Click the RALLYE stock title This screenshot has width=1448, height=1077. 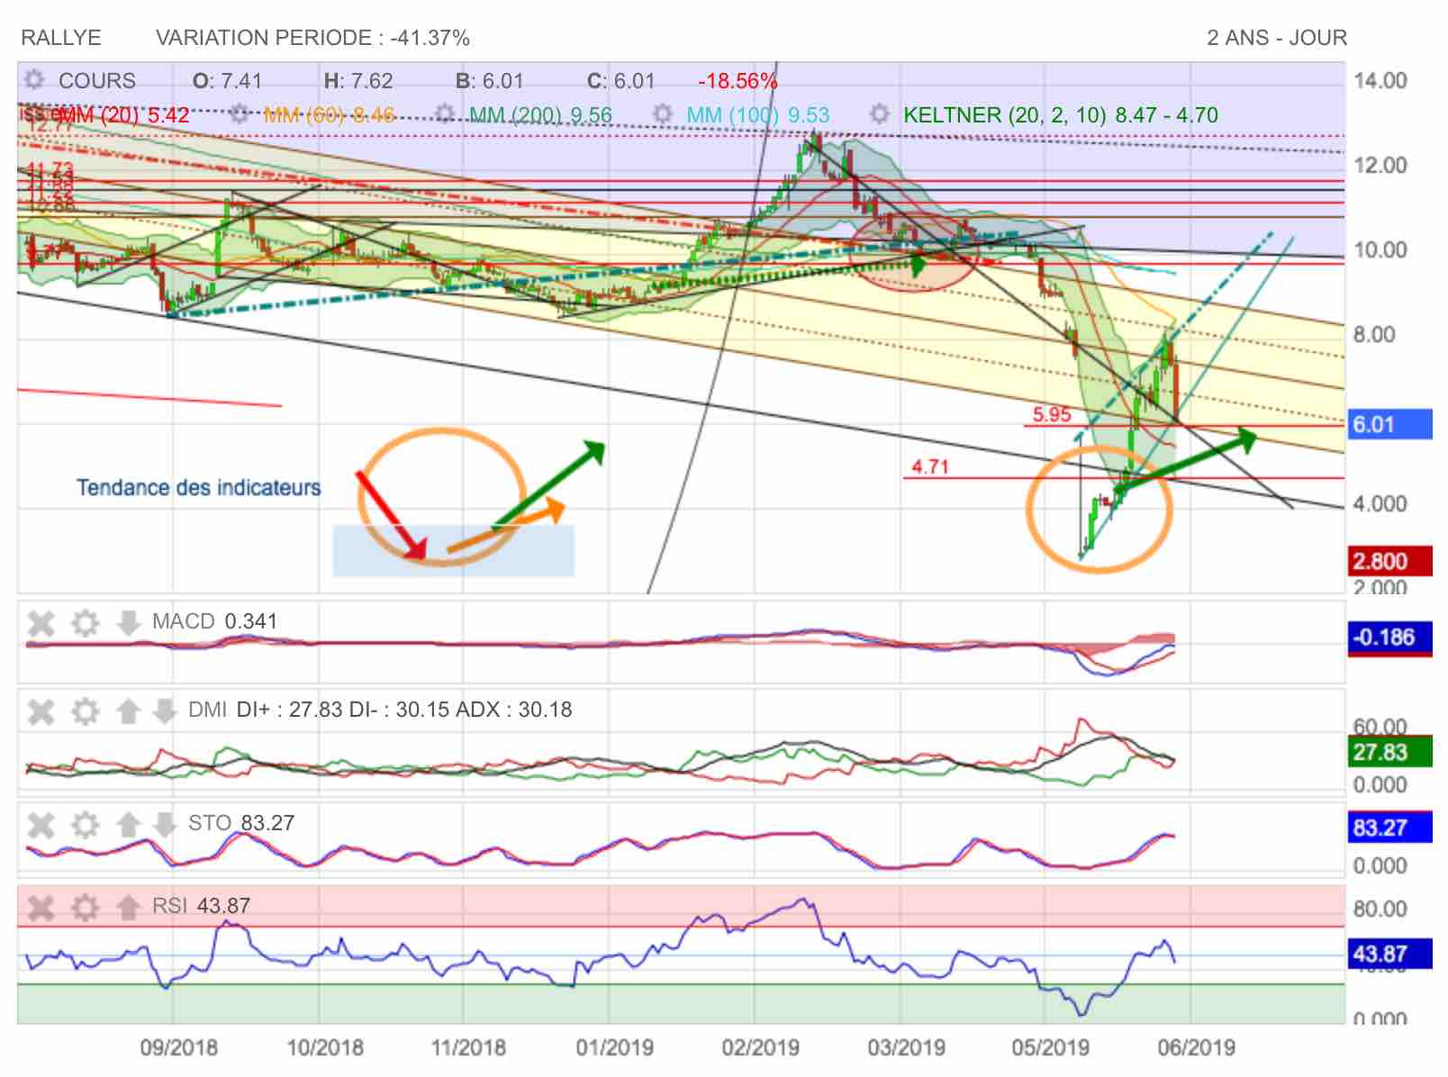(x=61, y=38)
